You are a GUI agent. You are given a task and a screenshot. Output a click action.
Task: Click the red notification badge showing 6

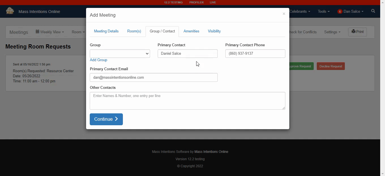tap(340, 12)
